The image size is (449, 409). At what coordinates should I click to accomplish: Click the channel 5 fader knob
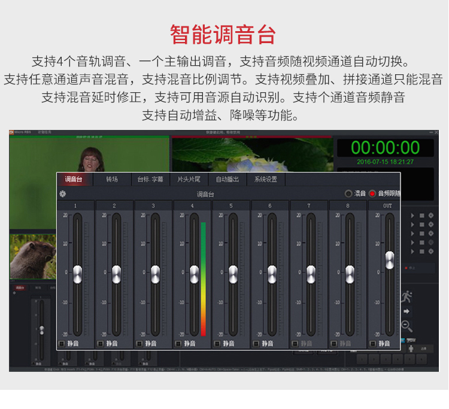pos(233,274)
